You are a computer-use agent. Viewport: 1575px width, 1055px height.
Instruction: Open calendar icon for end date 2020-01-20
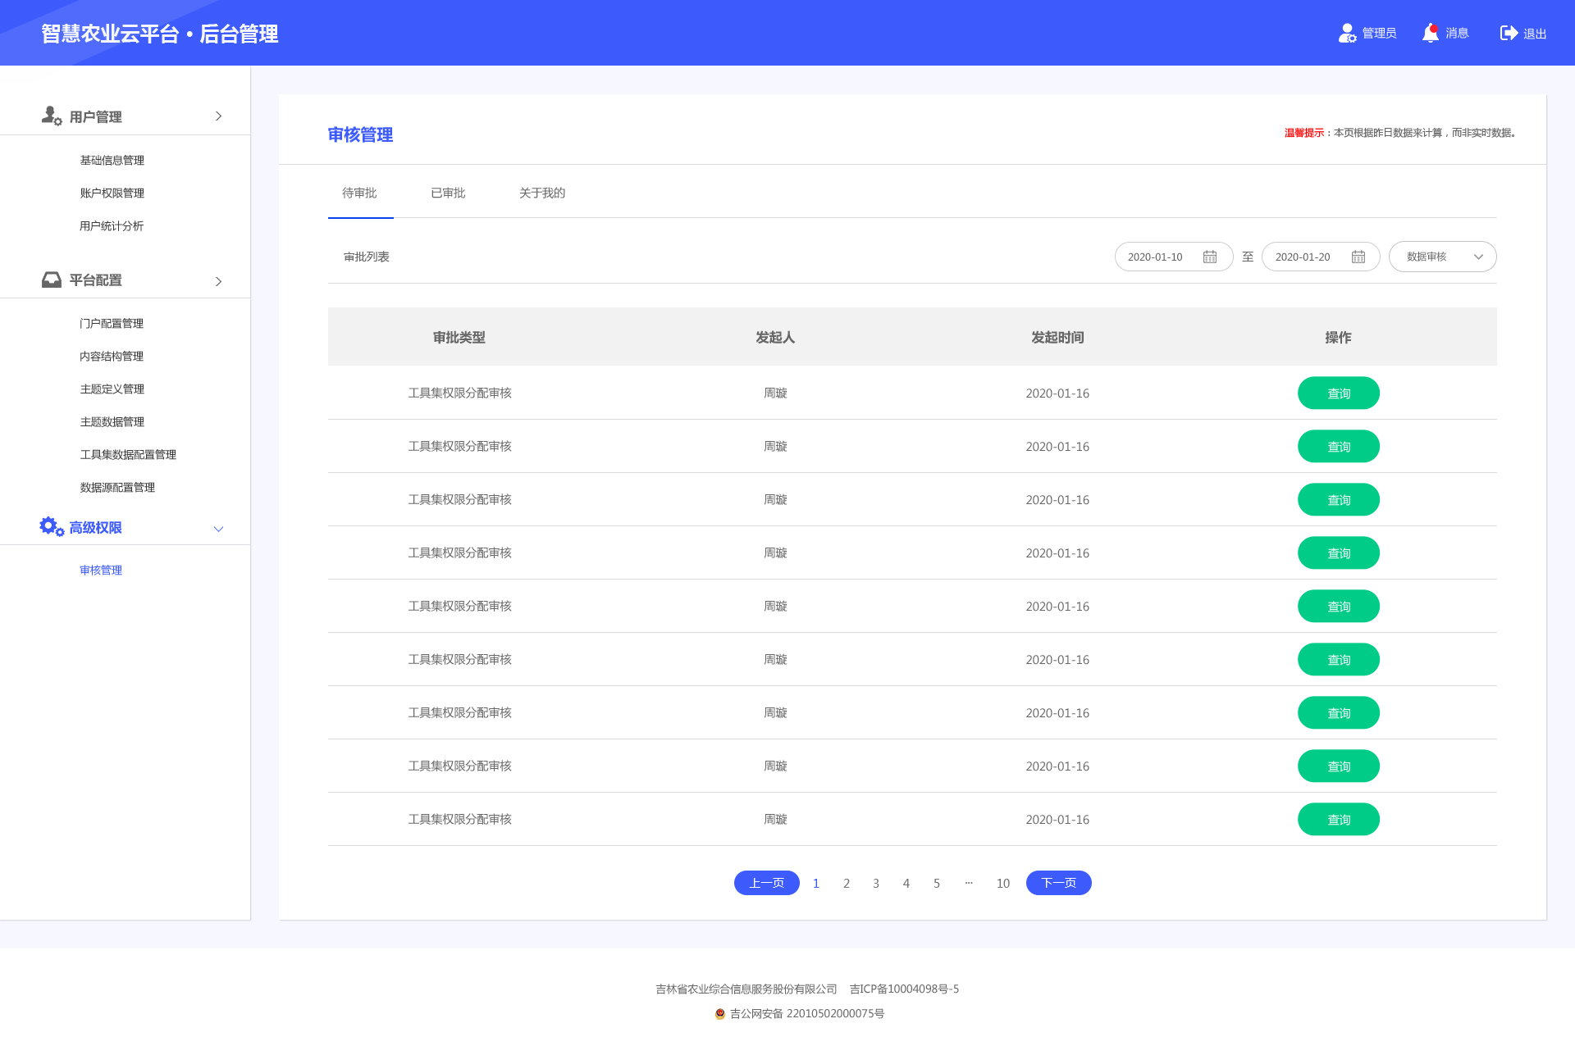click(1358, 257)
